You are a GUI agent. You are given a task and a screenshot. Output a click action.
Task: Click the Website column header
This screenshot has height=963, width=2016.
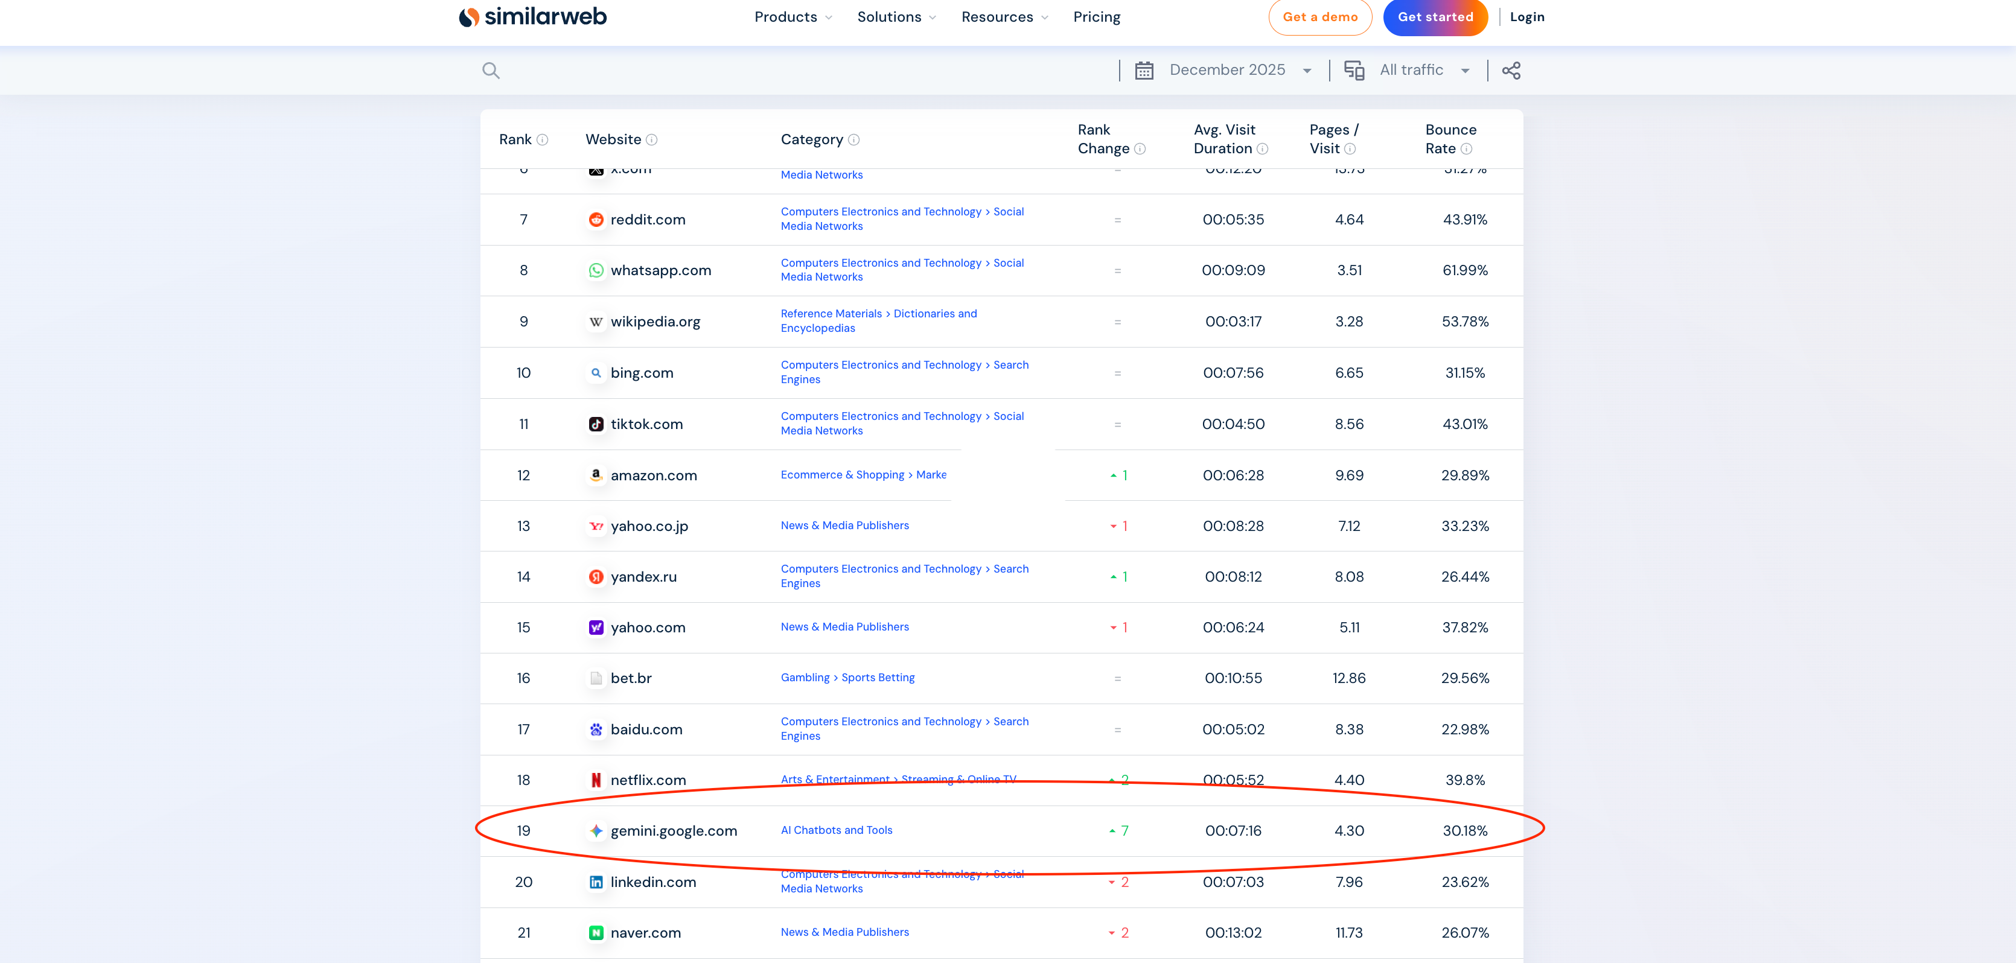click(614, 140)
